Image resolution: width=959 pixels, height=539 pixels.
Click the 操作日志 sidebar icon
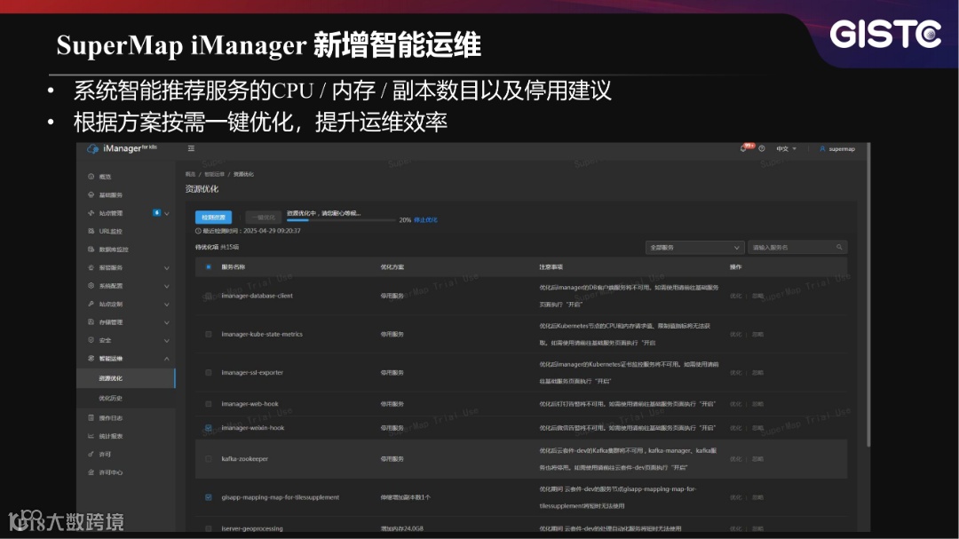[x=91, y=418]
